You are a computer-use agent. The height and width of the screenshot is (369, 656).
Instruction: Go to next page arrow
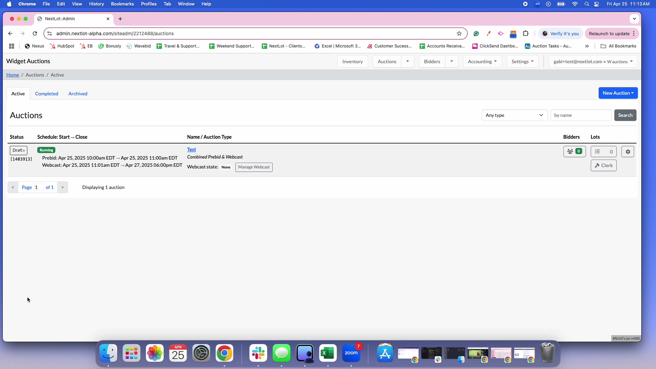[x=63, y=187]
